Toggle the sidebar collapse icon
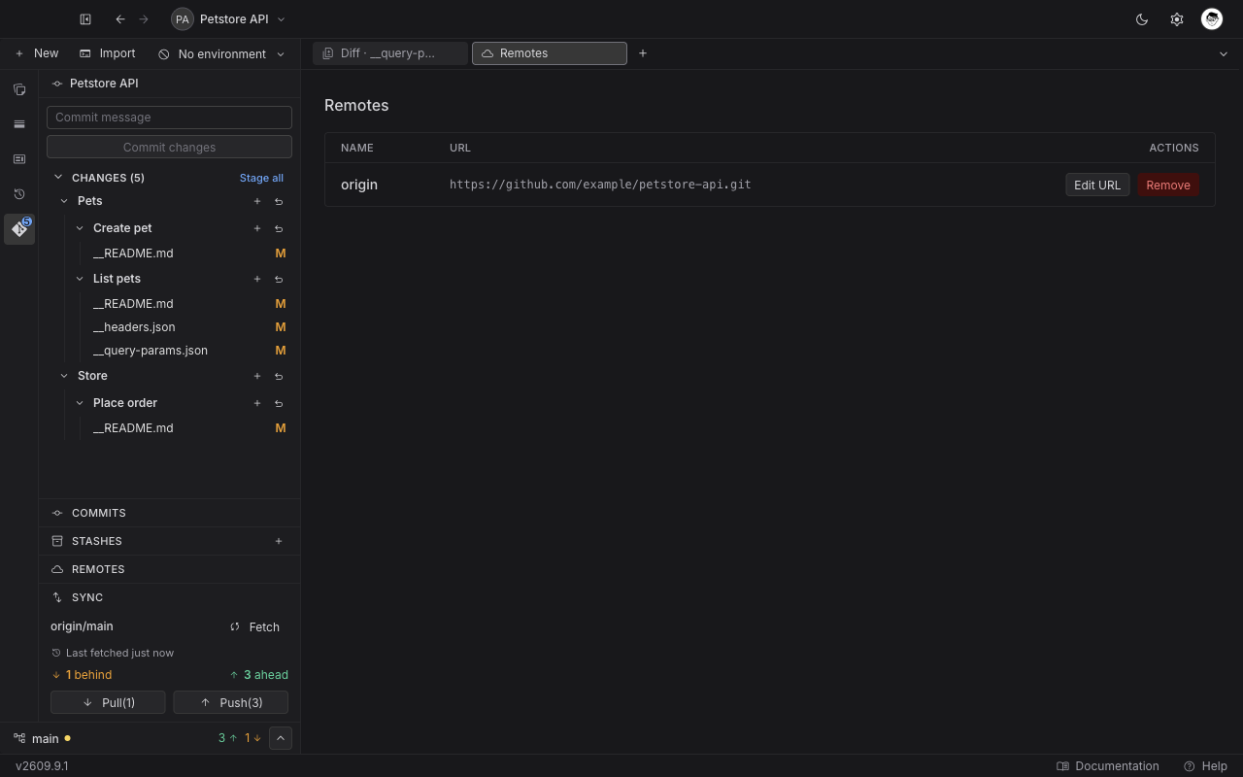 [x=85, y=19]
